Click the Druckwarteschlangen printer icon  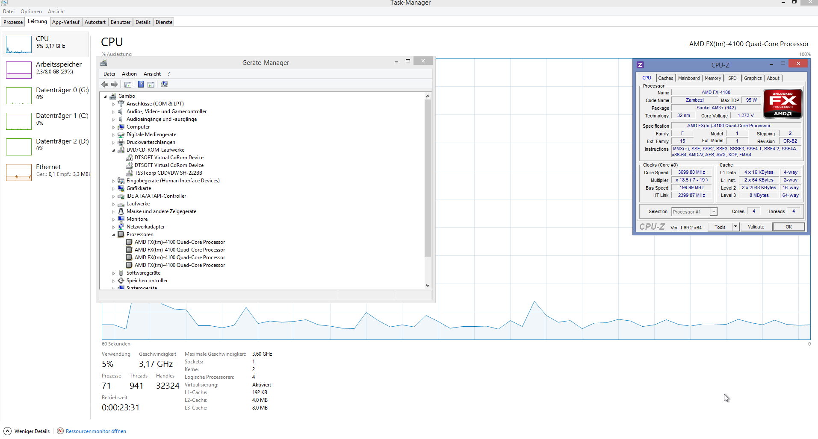[x=121, y=142]
